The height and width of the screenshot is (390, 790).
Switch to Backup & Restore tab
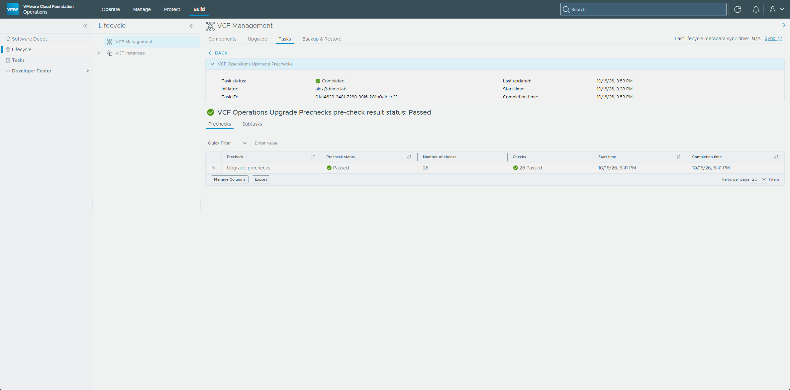point(322,39)
